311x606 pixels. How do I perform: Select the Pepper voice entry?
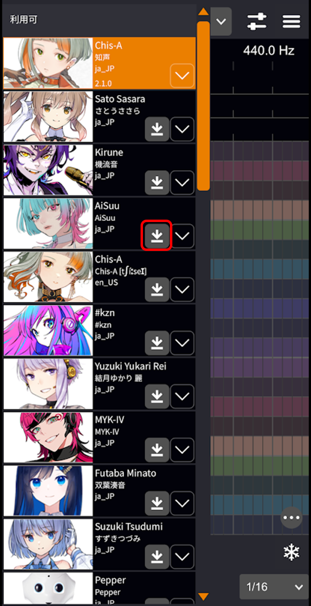pos(99,589)
